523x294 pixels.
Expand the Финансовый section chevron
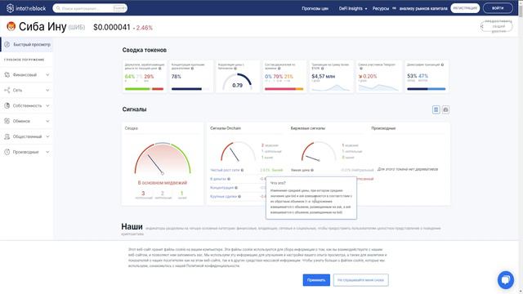[47, 74]
